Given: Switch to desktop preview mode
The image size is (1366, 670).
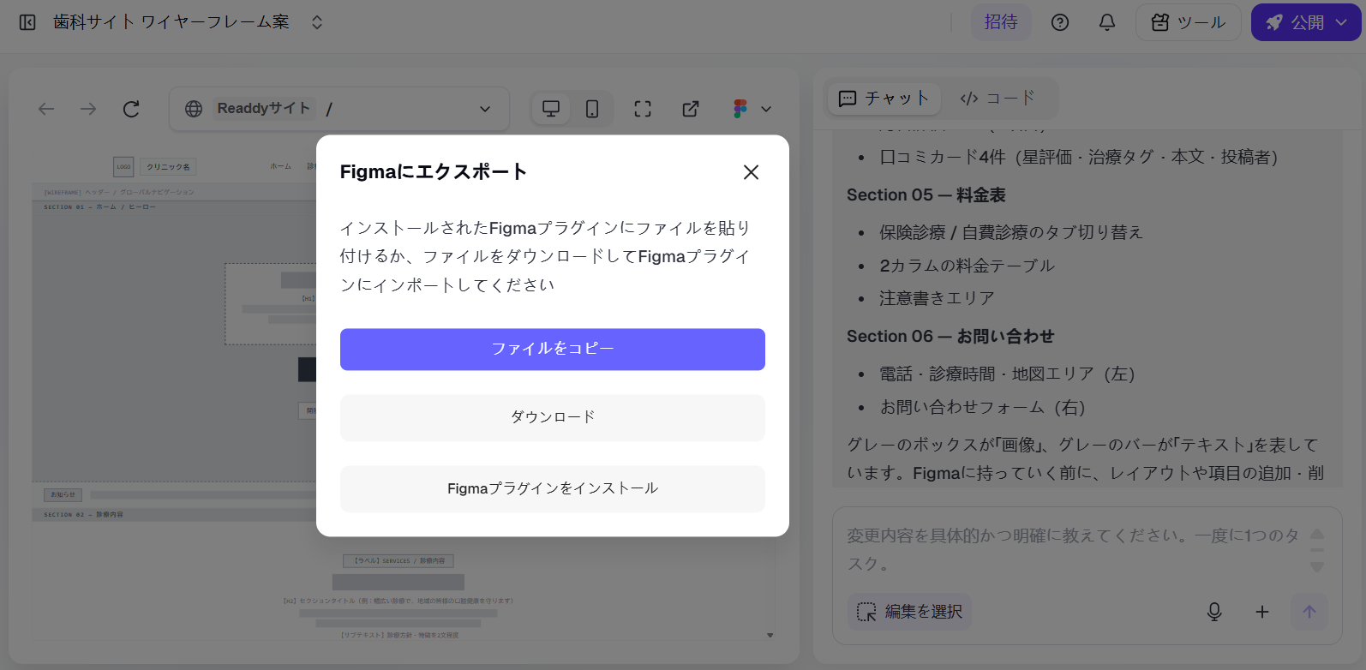Looking at the screenshot, I should click(x=551, y=109).
